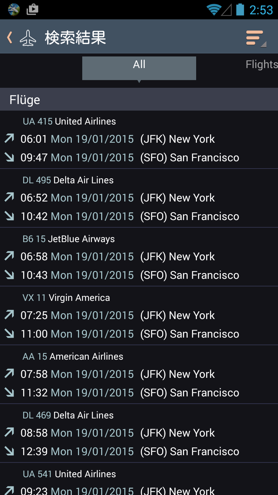Open UA 415 United Airlines flight

(139, 140)
